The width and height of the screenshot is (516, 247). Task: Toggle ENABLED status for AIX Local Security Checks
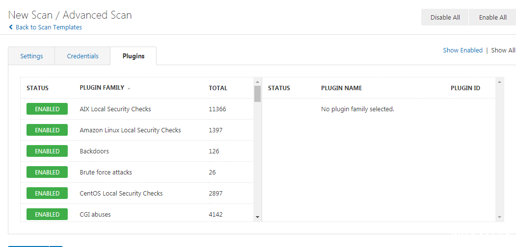click(47, 109)
